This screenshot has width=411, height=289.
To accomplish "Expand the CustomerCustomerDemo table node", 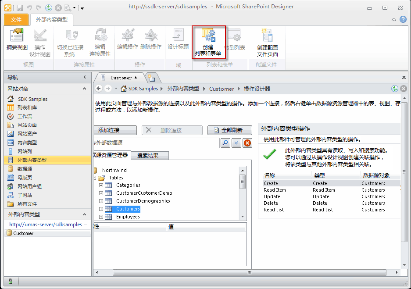I will click(101, 193).
